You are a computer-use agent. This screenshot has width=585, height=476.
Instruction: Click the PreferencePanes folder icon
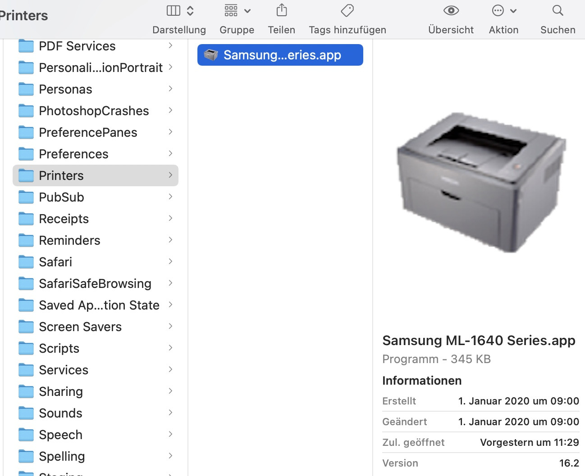pos(26,132)
